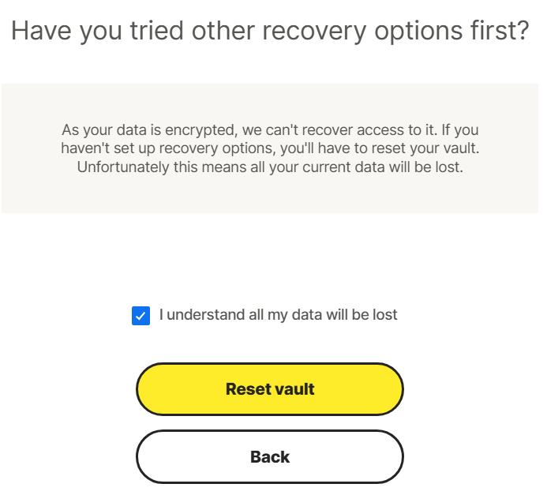The width and height of the screenshot is (547, 495).
Task: Uncheck the data loss acknowledgment checkbox
Action: (140, 316)
